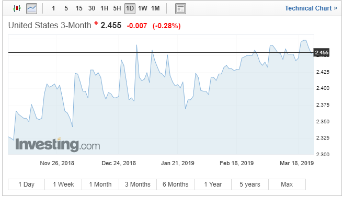Show the 5 years range
This screenshot has width=343, height=197.
click(250, 184)
